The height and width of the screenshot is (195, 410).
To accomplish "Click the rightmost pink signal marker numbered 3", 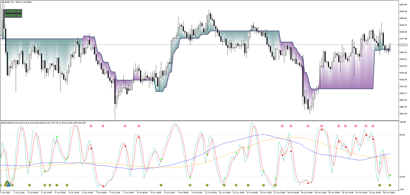I will pyautogui.click(x=373, y=126).
